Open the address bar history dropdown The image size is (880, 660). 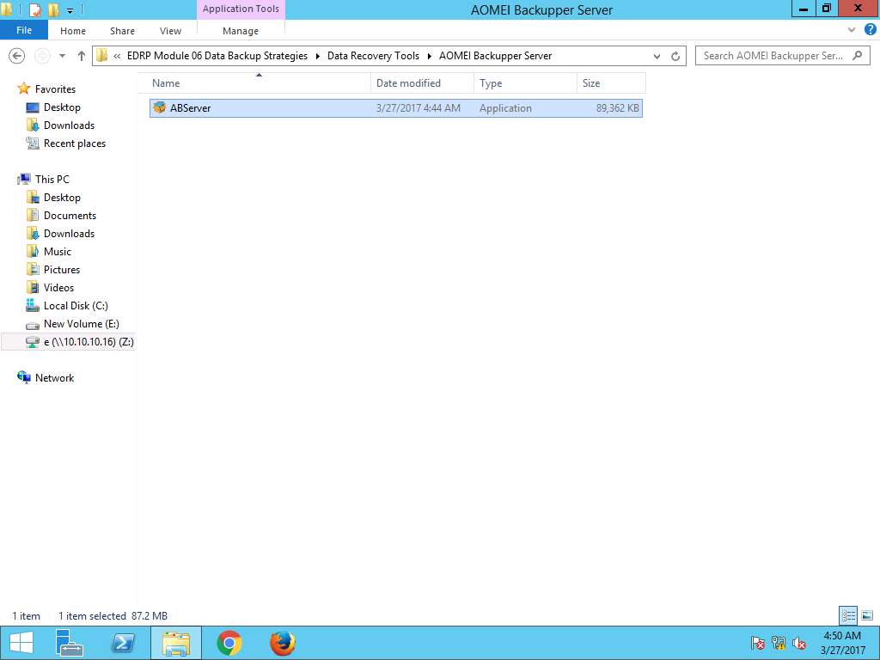point(657,56)
